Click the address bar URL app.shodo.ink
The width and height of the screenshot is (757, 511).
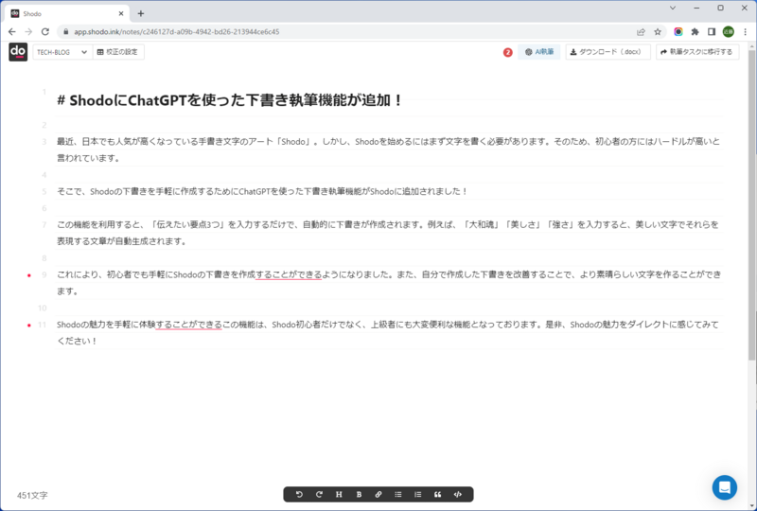point(177,32)
